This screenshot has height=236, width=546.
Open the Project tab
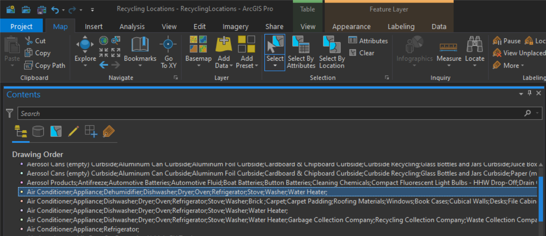(21, 26)
